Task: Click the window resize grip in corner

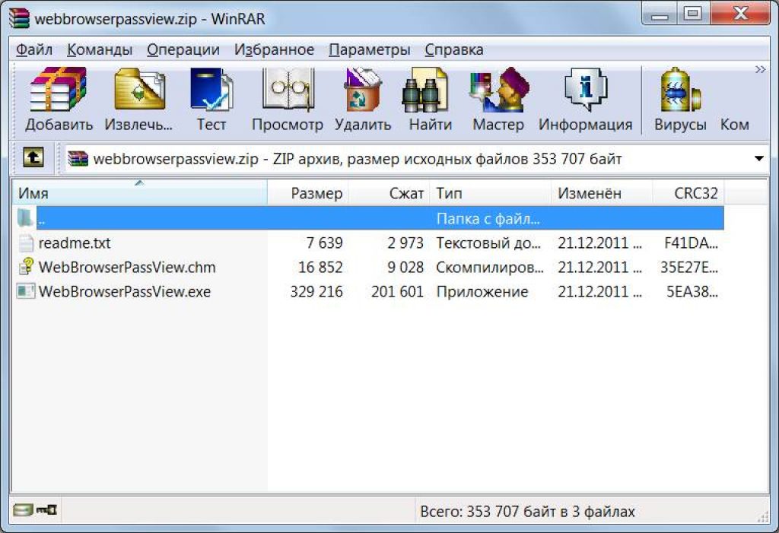Action: click(x=762, y=517)
